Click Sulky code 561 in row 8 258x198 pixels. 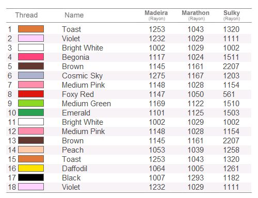(229, 94)
